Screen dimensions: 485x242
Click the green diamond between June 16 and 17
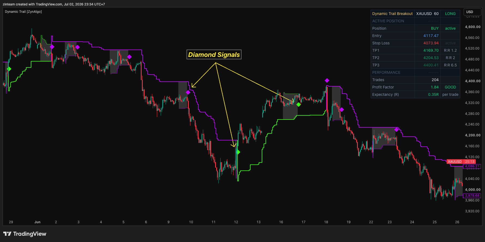[299, 105]
